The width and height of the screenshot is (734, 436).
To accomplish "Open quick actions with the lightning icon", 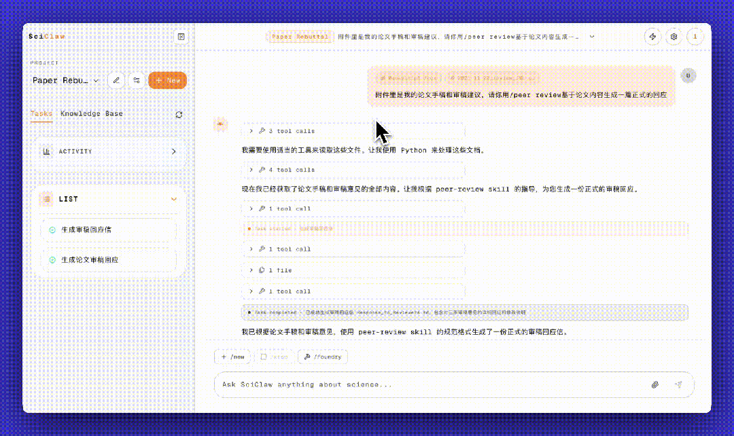I will pyautogui.click(x=652, y=37).
